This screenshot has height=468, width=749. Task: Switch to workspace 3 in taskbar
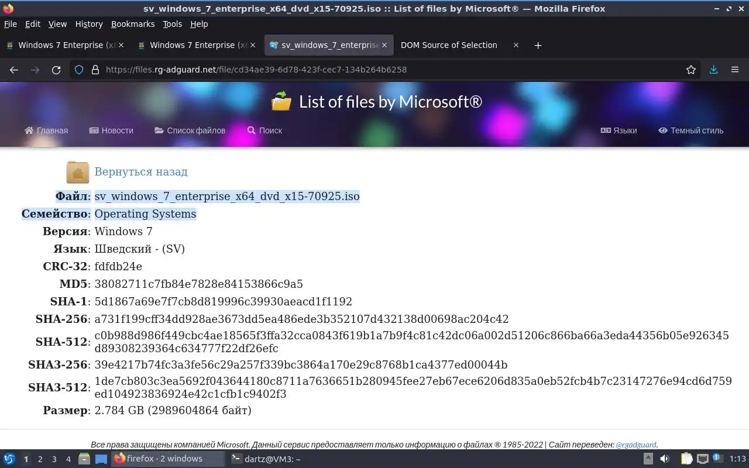(54, 459)
